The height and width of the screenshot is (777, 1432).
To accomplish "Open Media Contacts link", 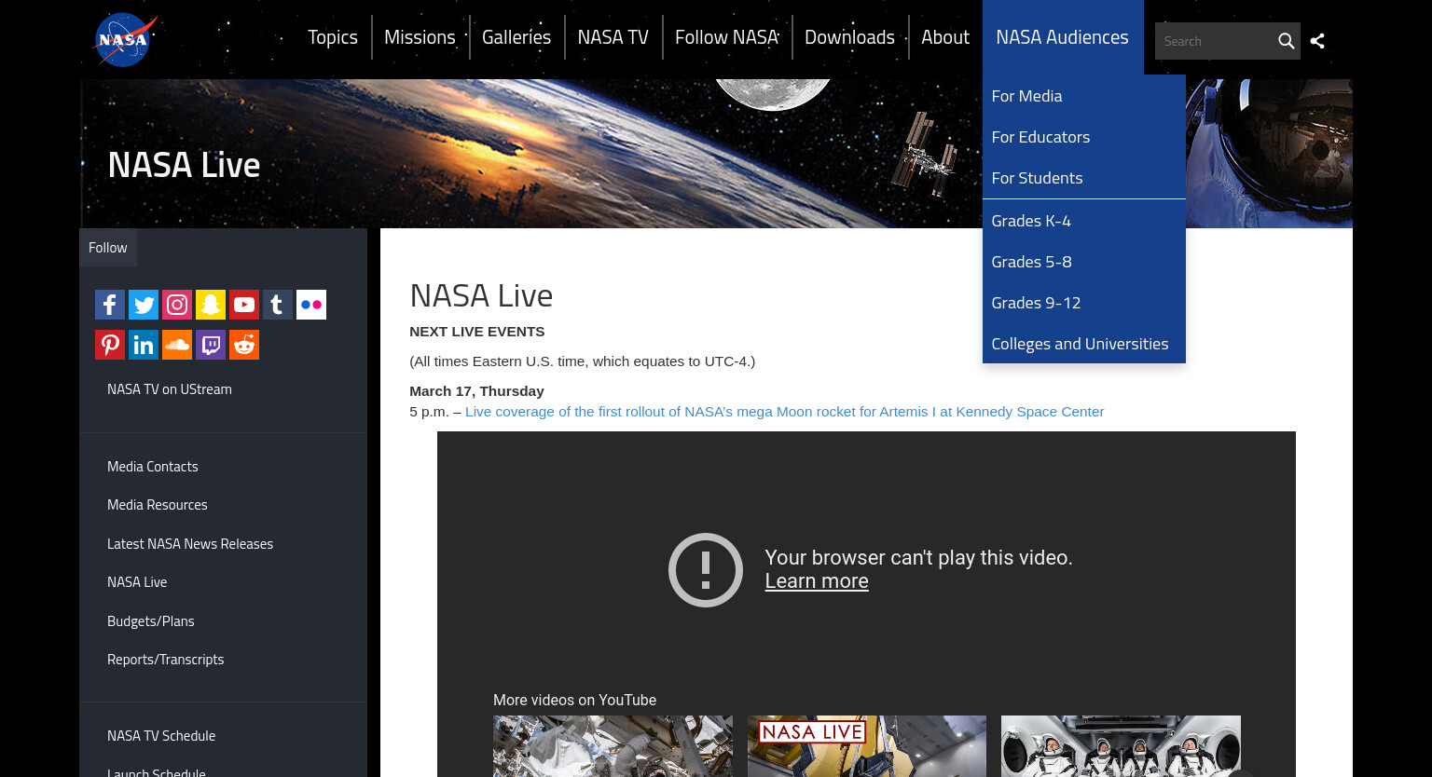I will click(153, 467).
